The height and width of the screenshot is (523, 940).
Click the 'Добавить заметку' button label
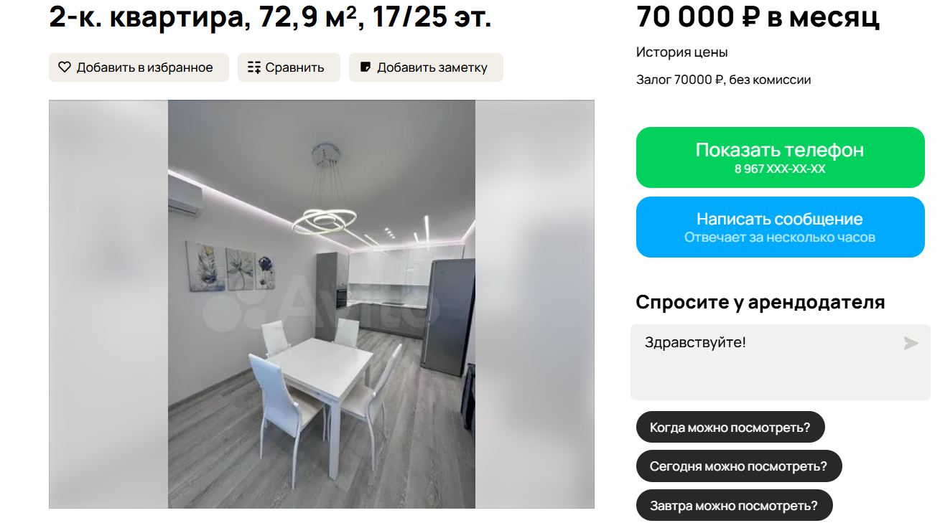[432, 67]
